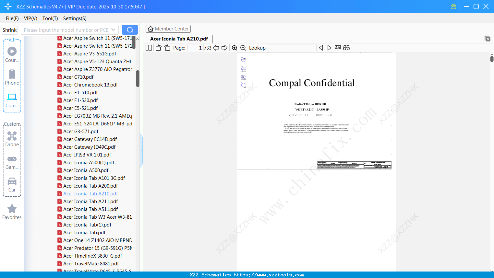
Task: Go to the next PDF page
Action: pos(224,48)
